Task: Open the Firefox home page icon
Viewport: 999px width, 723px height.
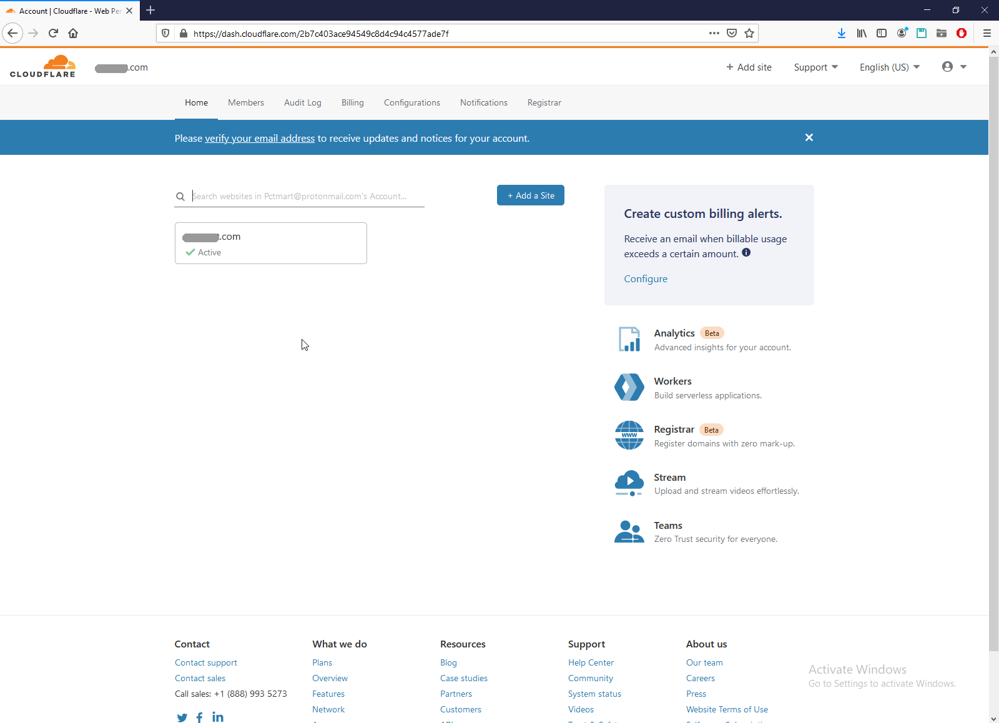Action: click(x=73, y=33)
